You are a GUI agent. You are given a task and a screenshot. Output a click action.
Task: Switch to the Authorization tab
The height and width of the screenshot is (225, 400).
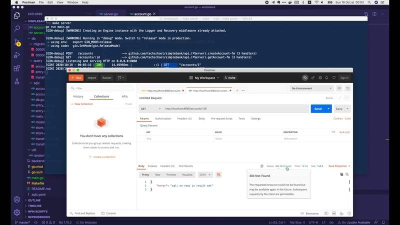coord(162,118)
